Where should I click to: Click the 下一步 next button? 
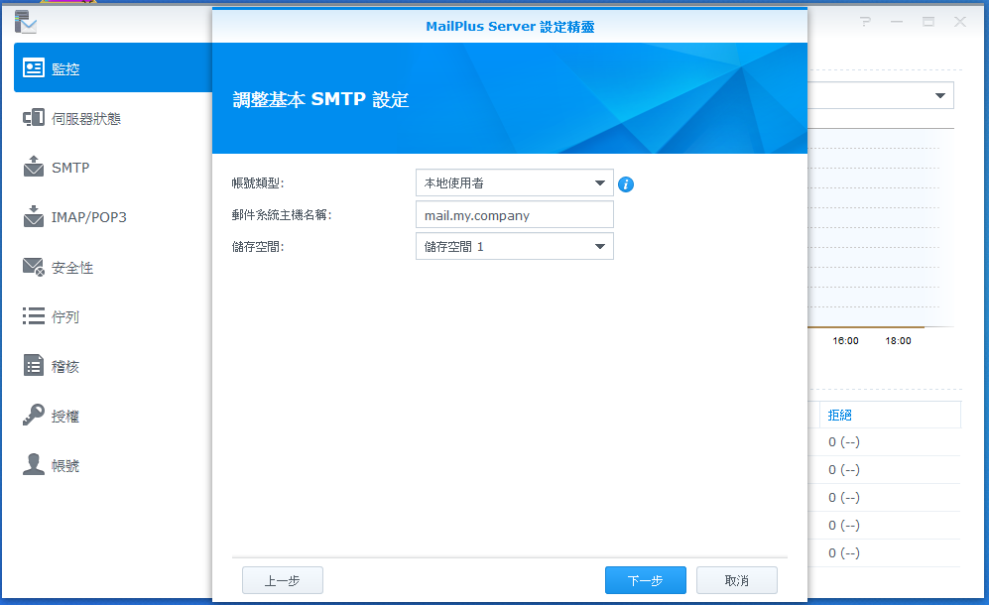tap(645, 580)
